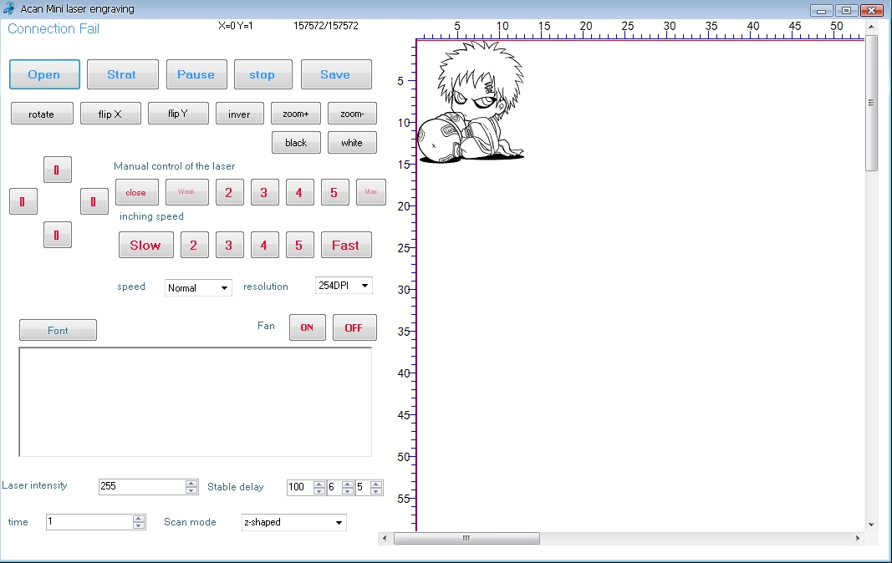
Task: Set manual laser power level 5
Action: pos(335,192)
